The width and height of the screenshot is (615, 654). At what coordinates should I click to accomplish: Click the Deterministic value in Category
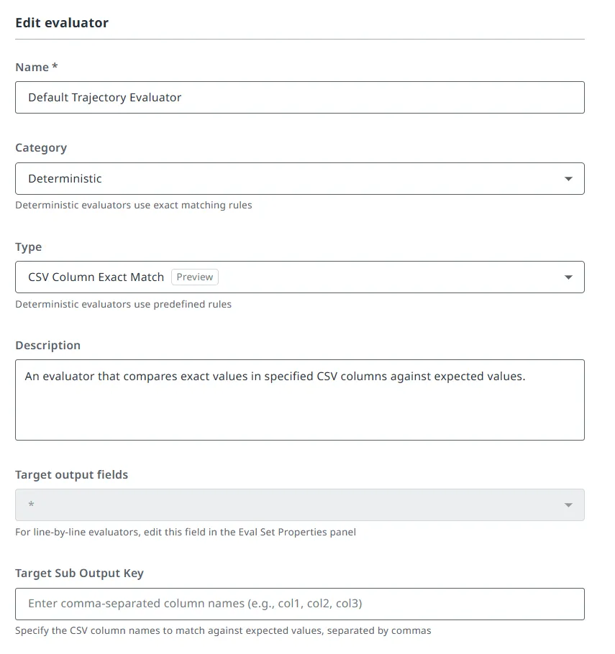click(65, 178)
